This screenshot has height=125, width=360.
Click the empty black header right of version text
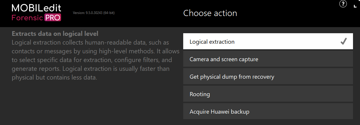tap(149, 13)
